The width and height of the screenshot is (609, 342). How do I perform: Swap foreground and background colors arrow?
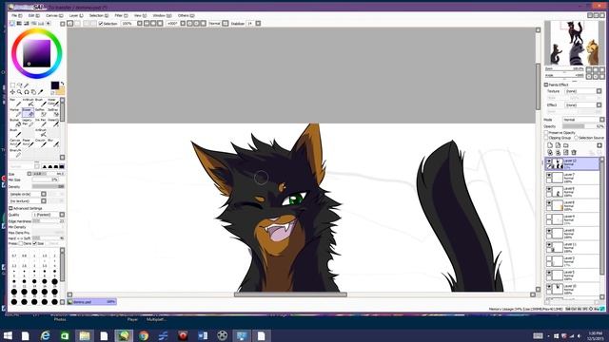(x=62, y=84)
